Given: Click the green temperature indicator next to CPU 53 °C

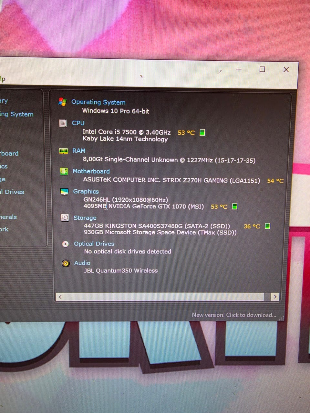Looking at the screenshot, I should coord(202,132).
